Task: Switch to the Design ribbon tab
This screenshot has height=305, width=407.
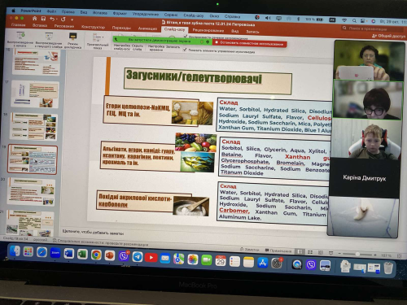Action: (93, 27)
